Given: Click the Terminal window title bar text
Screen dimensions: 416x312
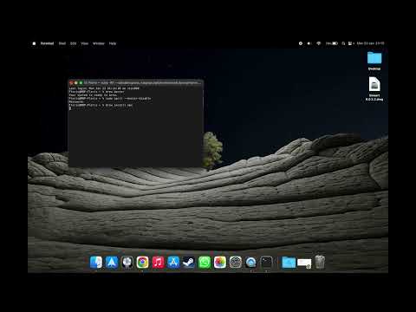Looking at the screenshot, I should coord(142,82).
